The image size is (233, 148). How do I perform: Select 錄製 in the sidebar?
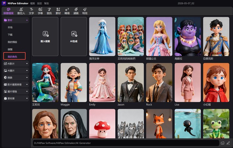pos(10,49)
